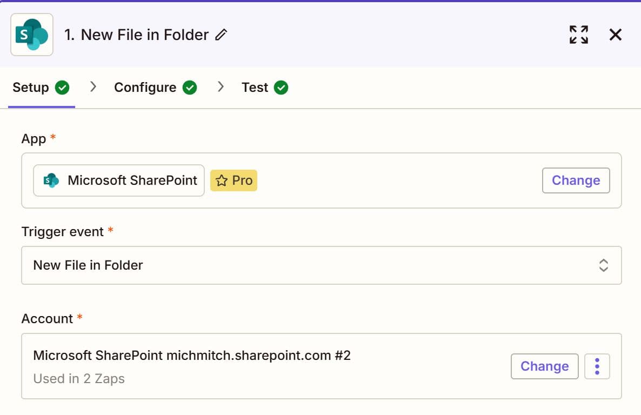Expand the New File in Folder event selector
This screenshot has height=415, width=641.
pyautogui.click(x=321, y=265)
